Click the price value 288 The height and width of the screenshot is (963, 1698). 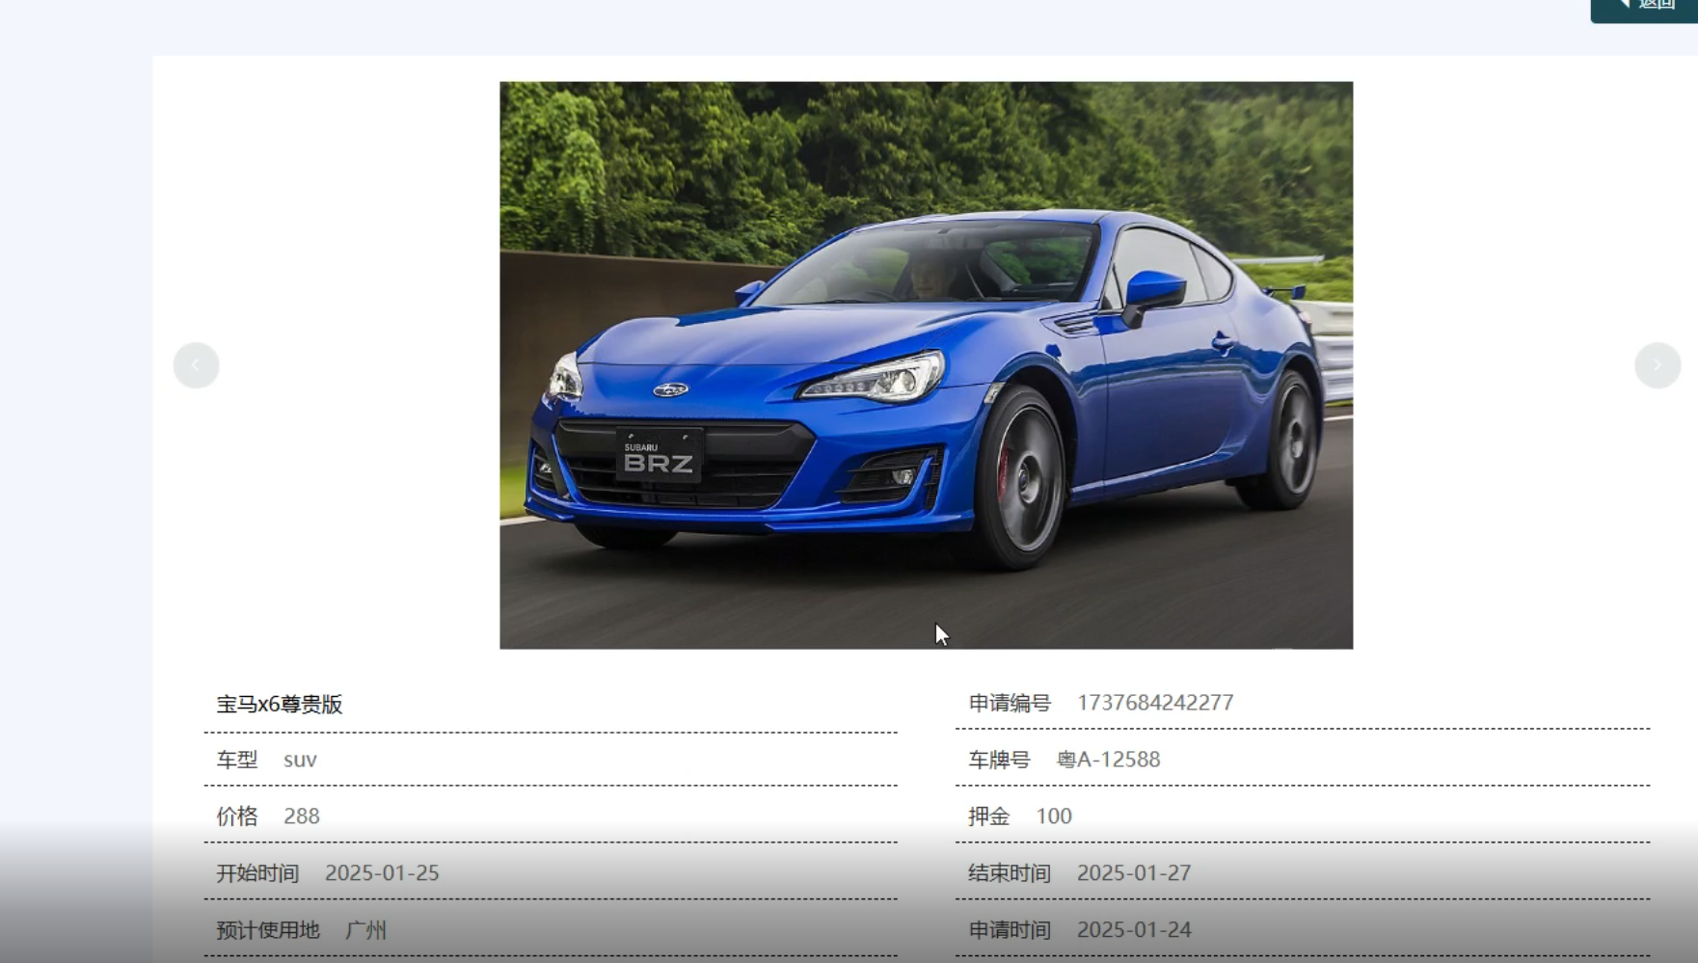(x=301, y=816)
